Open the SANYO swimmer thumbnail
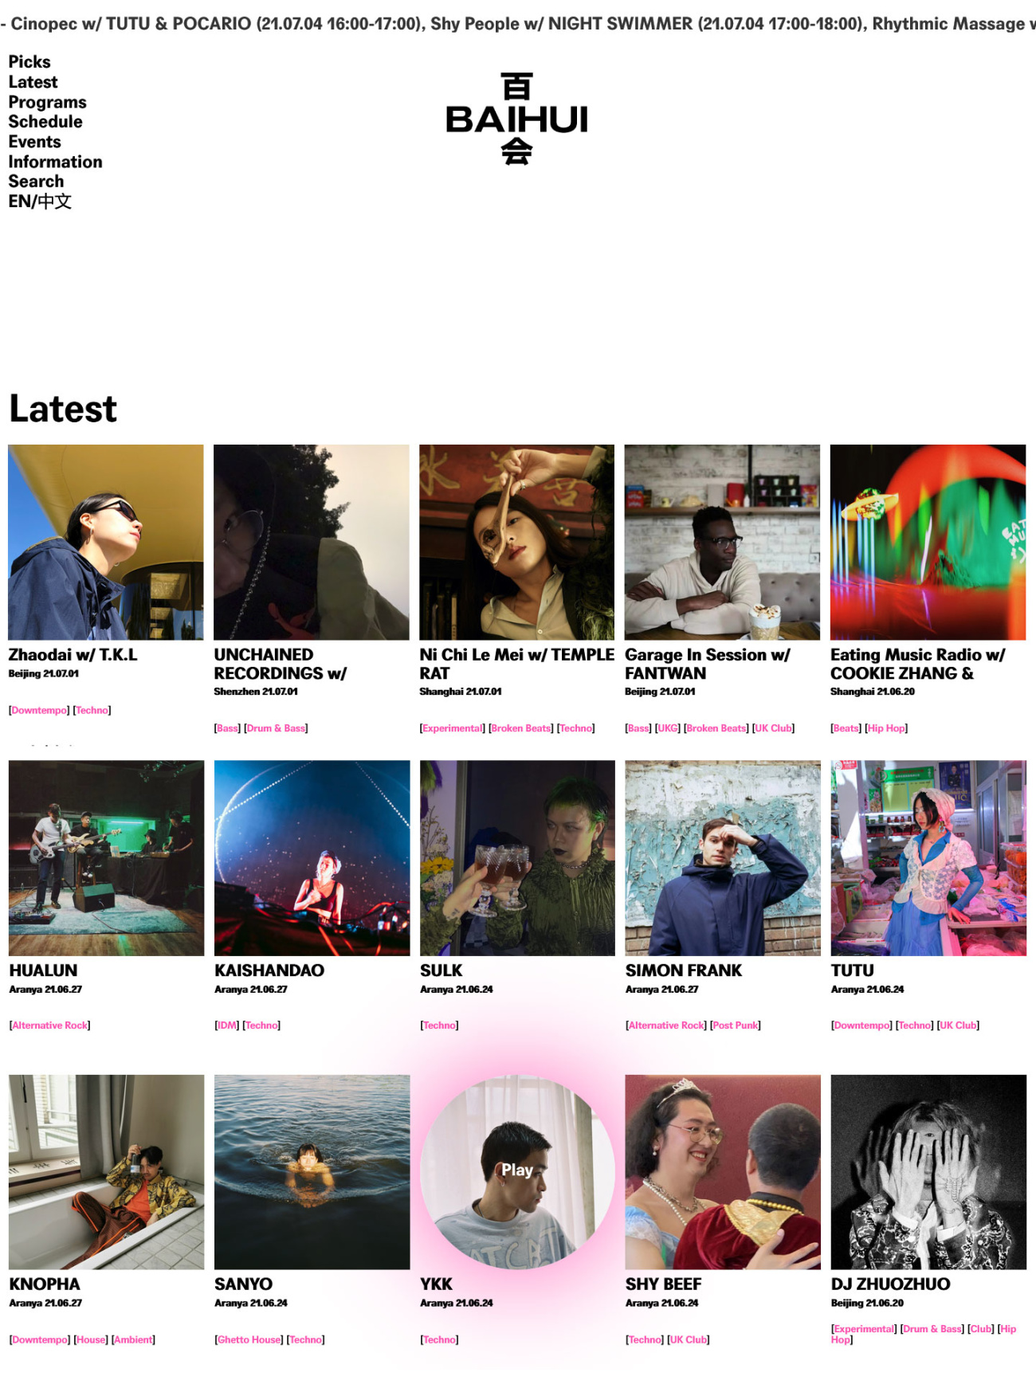This screenshot has width=1036, height=1392. tap(312, 1172)
